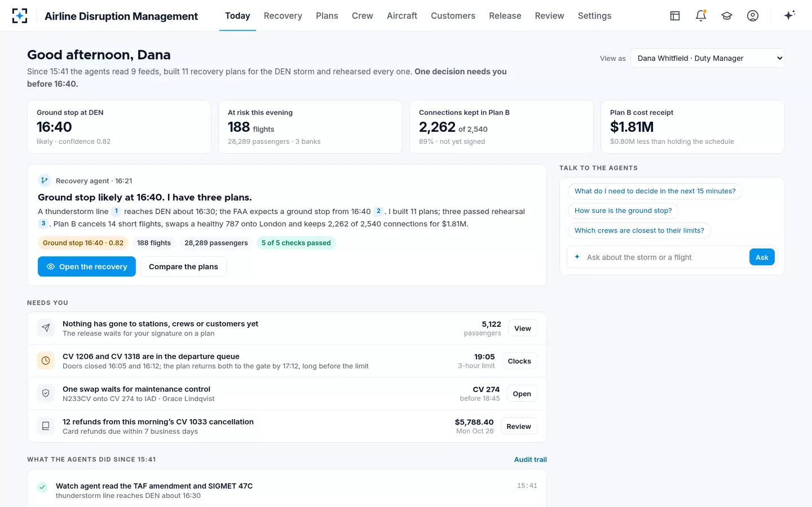Select How sure is the ground stop
This screenshot has height=507, width=812.
pyautogui.click(x=623, y=211)
